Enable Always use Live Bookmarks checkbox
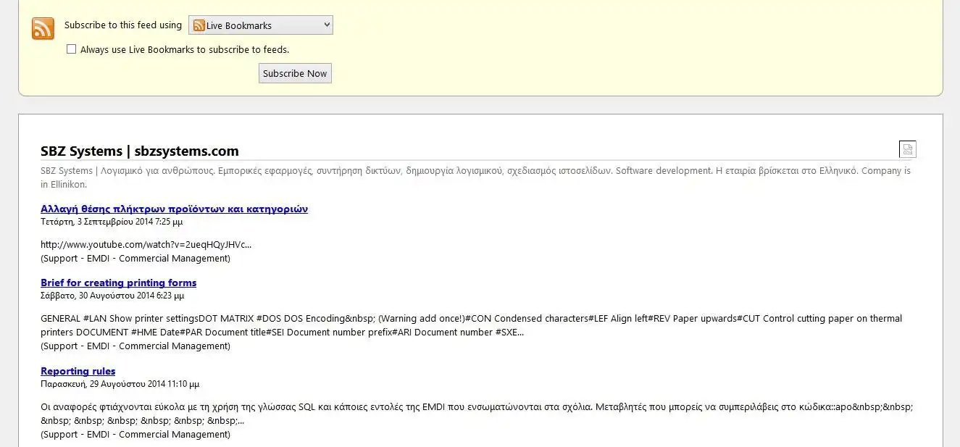Screen dimensions: 960x447 coord(71,49)
